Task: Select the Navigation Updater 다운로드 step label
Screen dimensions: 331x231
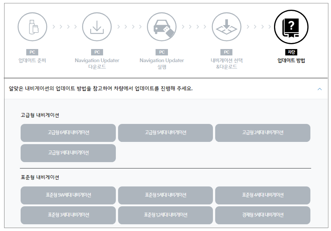Action: (x=97, y=63)
